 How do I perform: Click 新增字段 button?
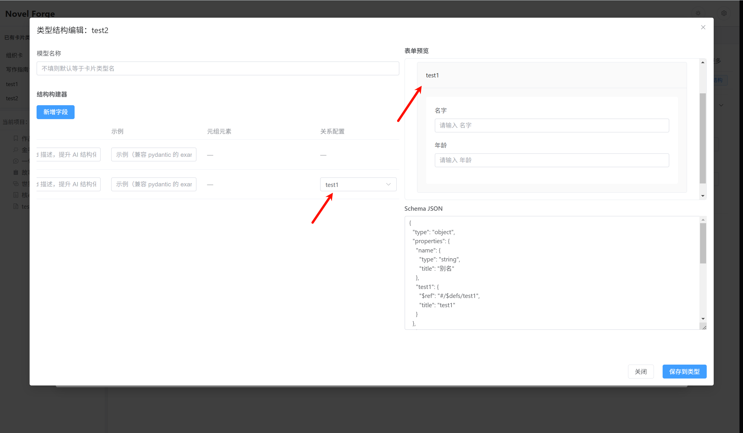pos(55,112)
